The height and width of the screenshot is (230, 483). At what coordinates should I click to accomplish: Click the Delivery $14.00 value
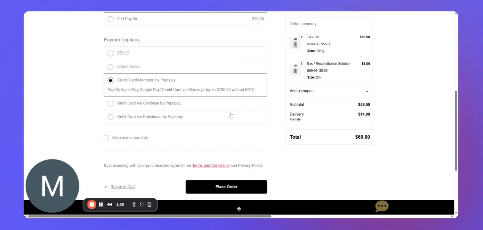tap(364, 114)
